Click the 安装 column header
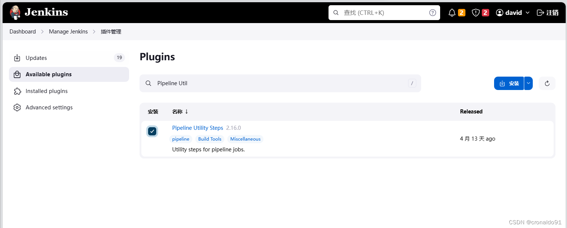Screen dimensions: 567x228 click(x=153, y=112)
